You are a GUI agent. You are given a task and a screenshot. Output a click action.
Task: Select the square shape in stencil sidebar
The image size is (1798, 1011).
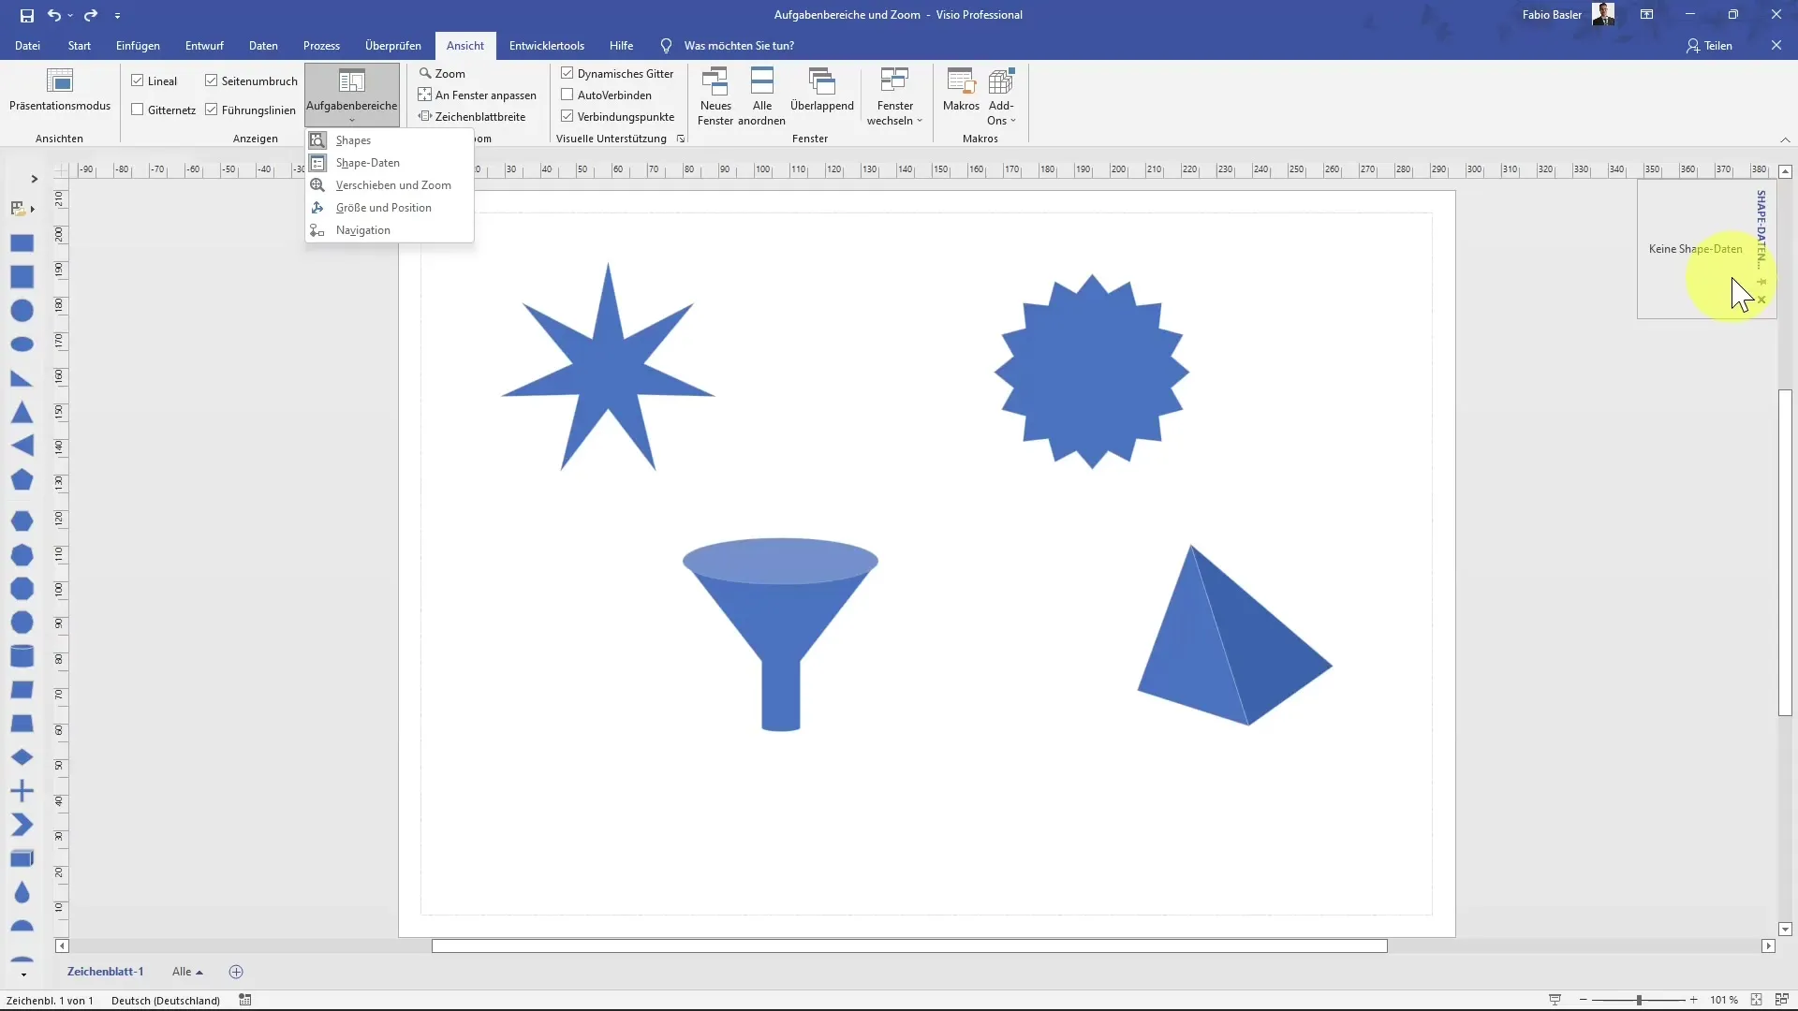(22, 277)
